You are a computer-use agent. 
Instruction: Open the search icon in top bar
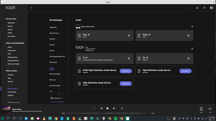(204, 8)
